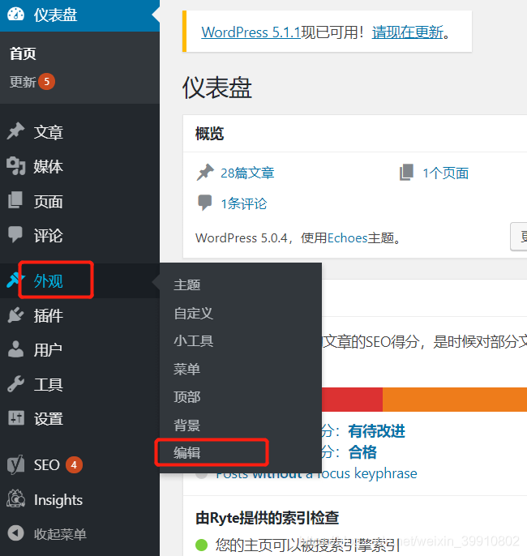Click the dashboard gauge icon
This screenshot has width=527, height=556.
pos(15,15)
